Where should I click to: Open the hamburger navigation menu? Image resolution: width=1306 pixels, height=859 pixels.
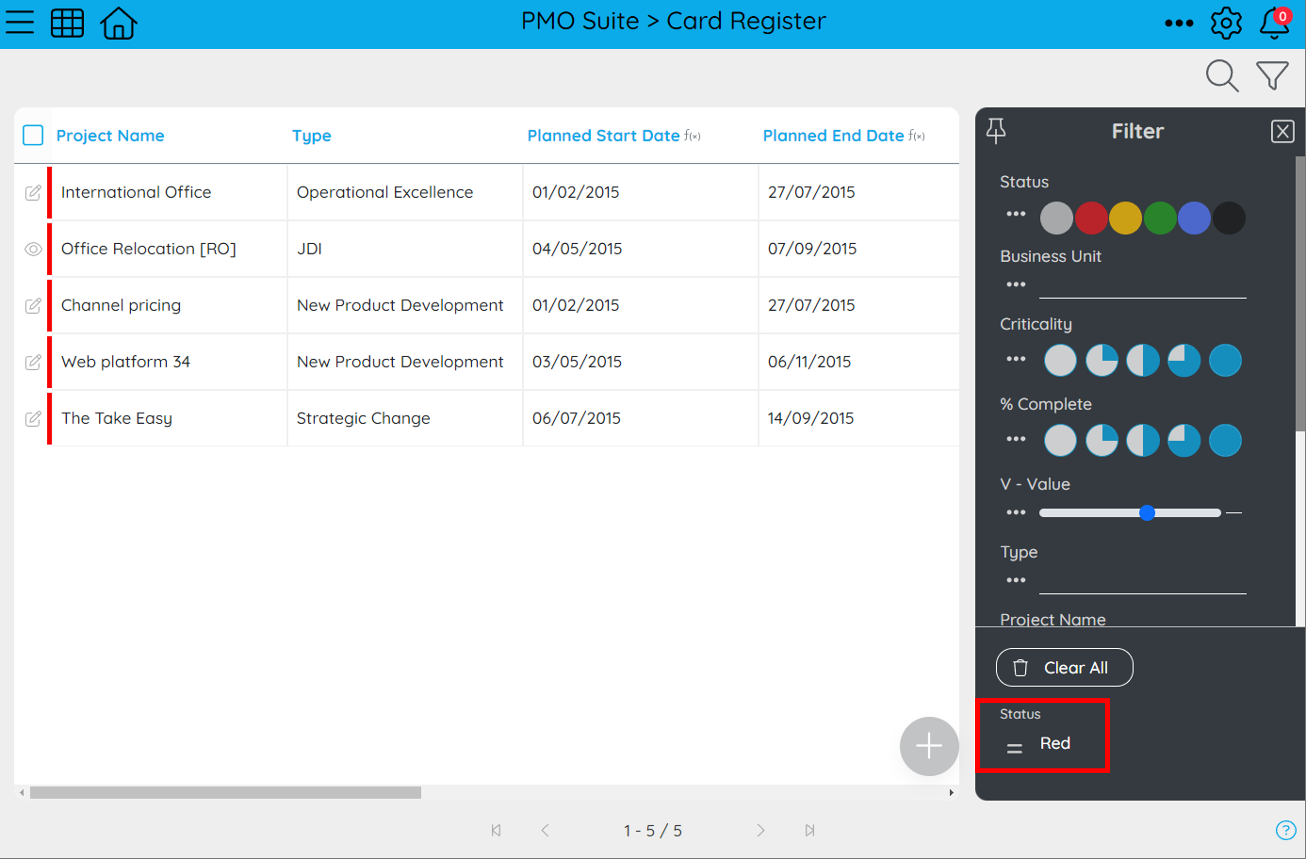19,22
